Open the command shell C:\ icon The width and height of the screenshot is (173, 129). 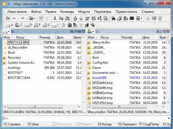[x=132, y=18]
